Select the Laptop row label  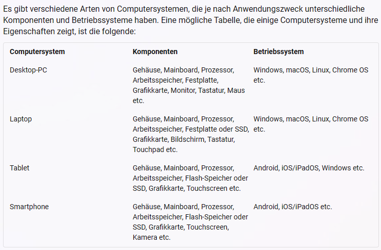pyautogui.click(x=21, y=119)
